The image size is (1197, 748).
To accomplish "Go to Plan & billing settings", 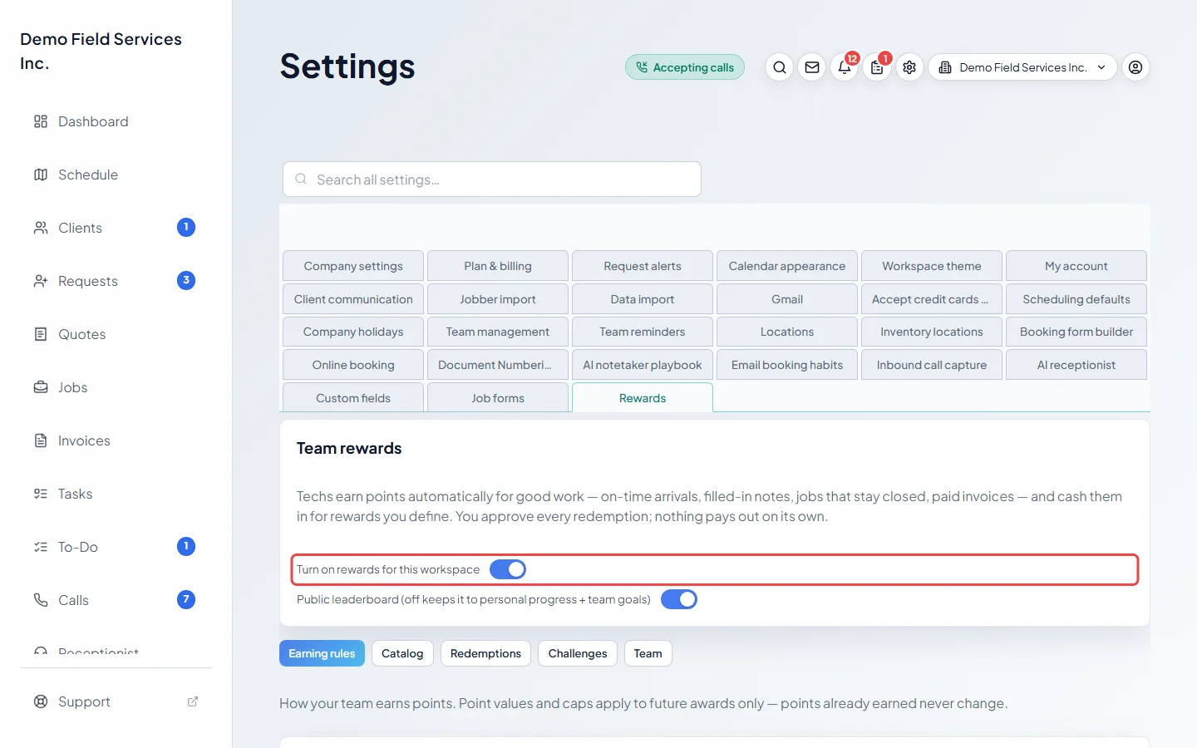I will click(498, 266).
